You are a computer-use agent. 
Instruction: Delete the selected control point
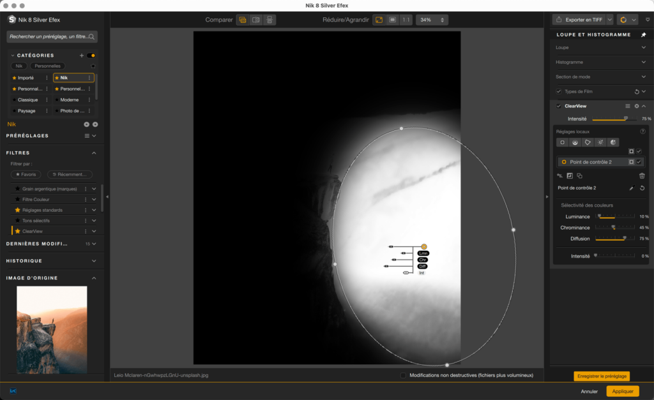point(642,176)
